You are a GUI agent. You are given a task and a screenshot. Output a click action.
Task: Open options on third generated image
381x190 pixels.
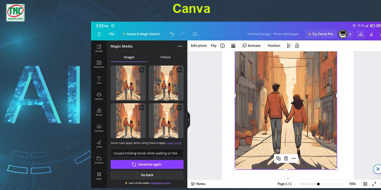point(141,108)
